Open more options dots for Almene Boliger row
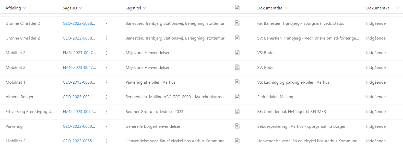This screenshot has width=403, height=154. click(106, 97)
